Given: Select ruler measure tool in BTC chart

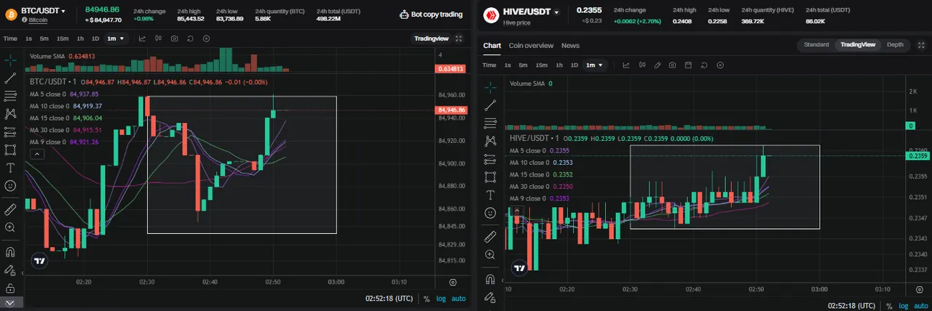Looking at the screenshot, I should 10,209.
